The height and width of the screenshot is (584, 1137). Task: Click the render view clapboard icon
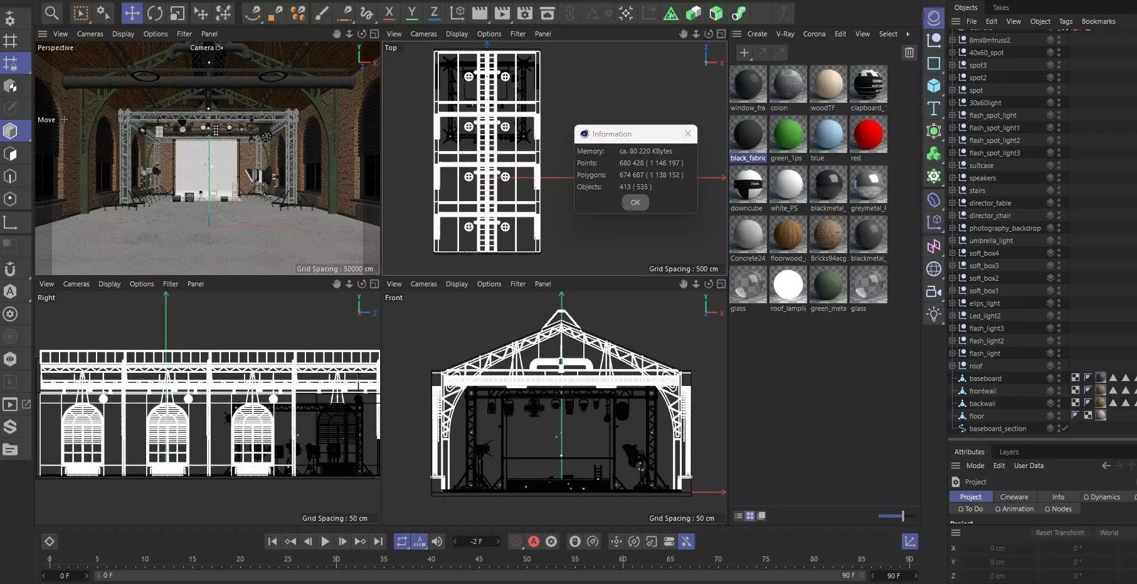point(480,13)
